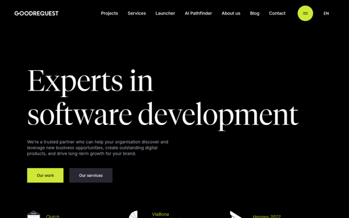Open the round yellow hamburger menu

coord(305,13)
